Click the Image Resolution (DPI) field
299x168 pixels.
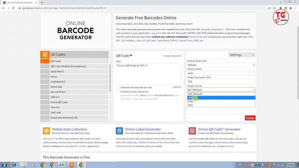(x=221, y=82)
